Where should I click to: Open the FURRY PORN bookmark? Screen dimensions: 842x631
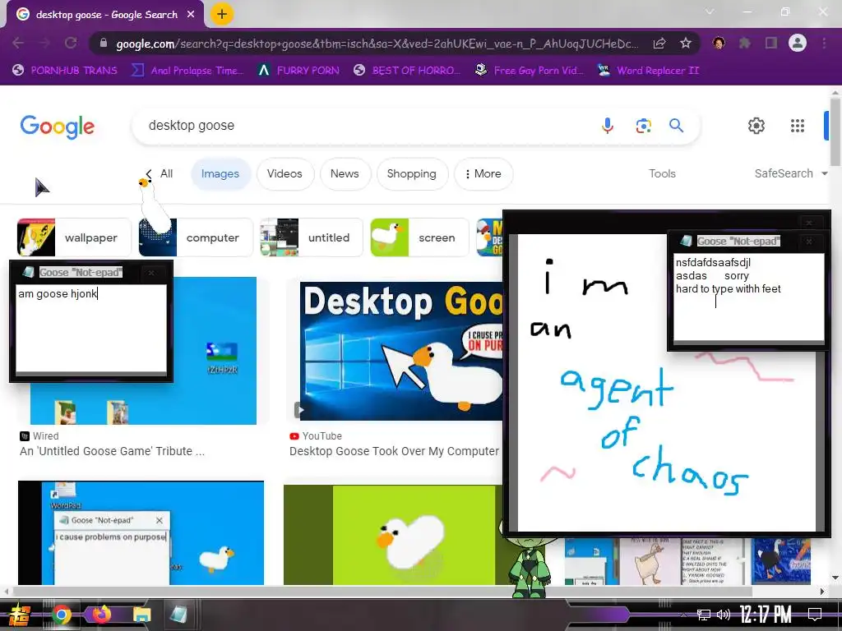click(x=298, y=71)
